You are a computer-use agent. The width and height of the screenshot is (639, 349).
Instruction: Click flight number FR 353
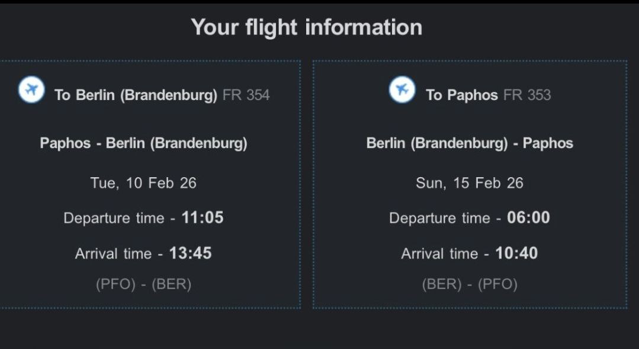click(527, 95)
